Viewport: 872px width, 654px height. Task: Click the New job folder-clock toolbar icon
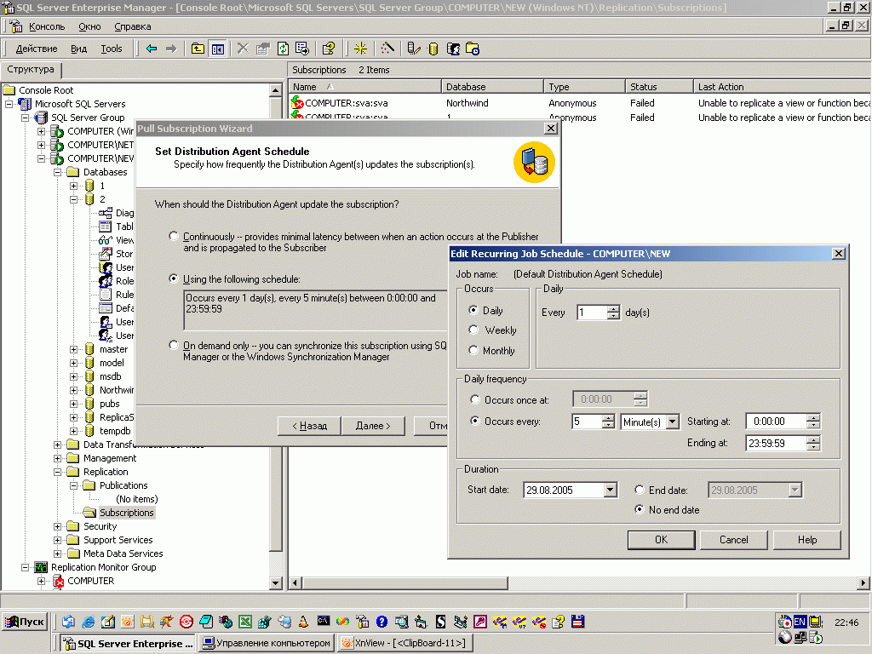[x=473, y=49]
